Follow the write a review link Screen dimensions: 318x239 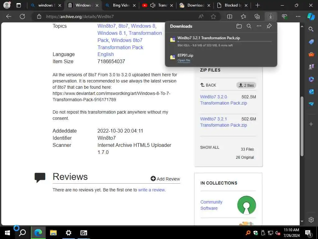(x=152, y=190)
